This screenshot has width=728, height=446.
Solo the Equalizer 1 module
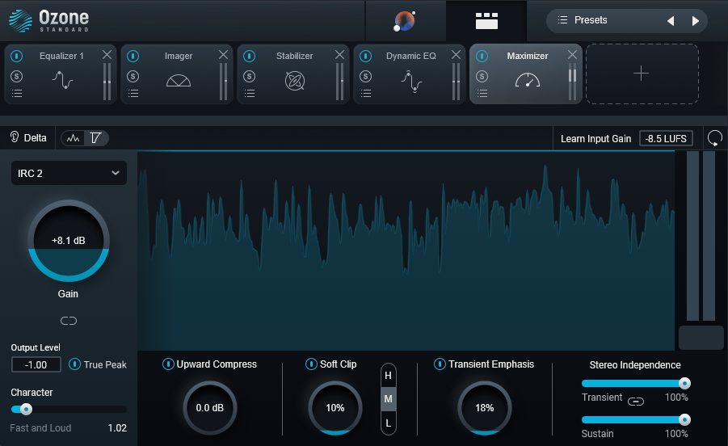click(17, 76)
